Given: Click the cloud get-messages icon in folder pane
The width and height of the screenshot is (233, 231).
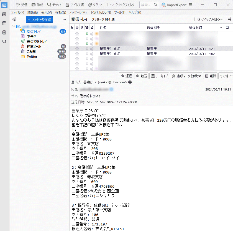Looking at the screenshot, I should [15, 19].
